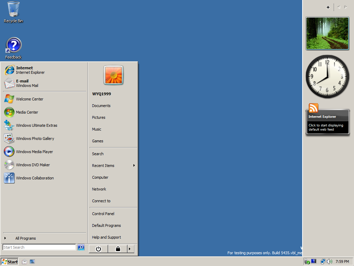The width and height of the screenshot is (354, 266).
Task: Select Documents in Start menu
Action: [113, 106]
